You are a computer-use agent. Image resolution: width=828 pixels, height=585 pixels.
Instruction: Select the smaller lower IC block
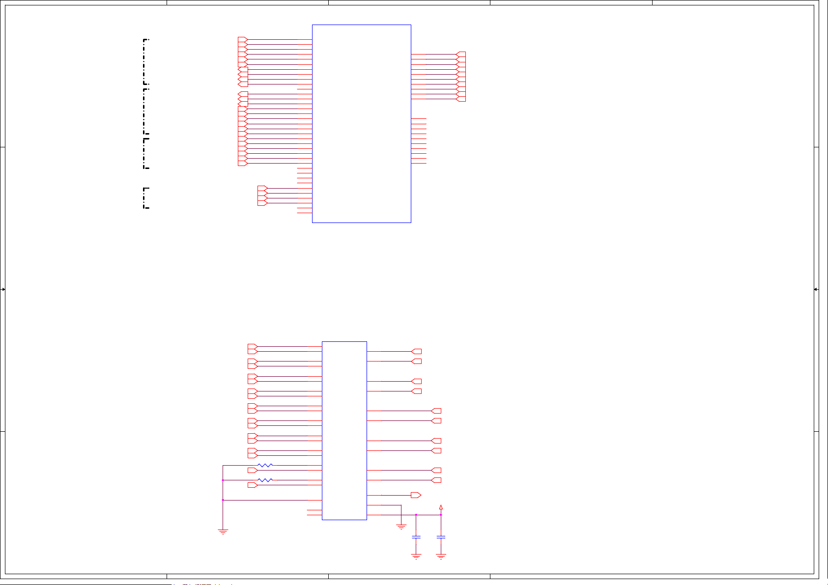click(344, 431)
